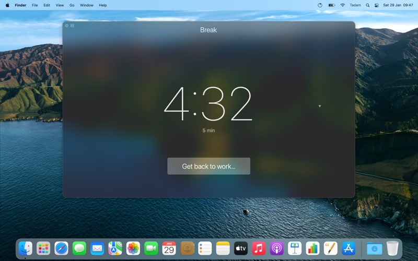Launch Apple TV from the Dock

pos(241,248)
